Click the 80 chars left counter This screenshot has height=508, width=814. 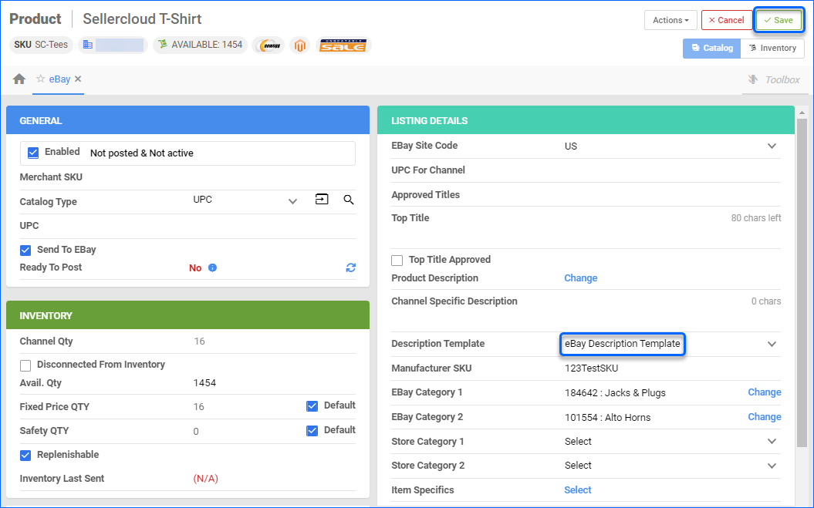pos(756,218)
